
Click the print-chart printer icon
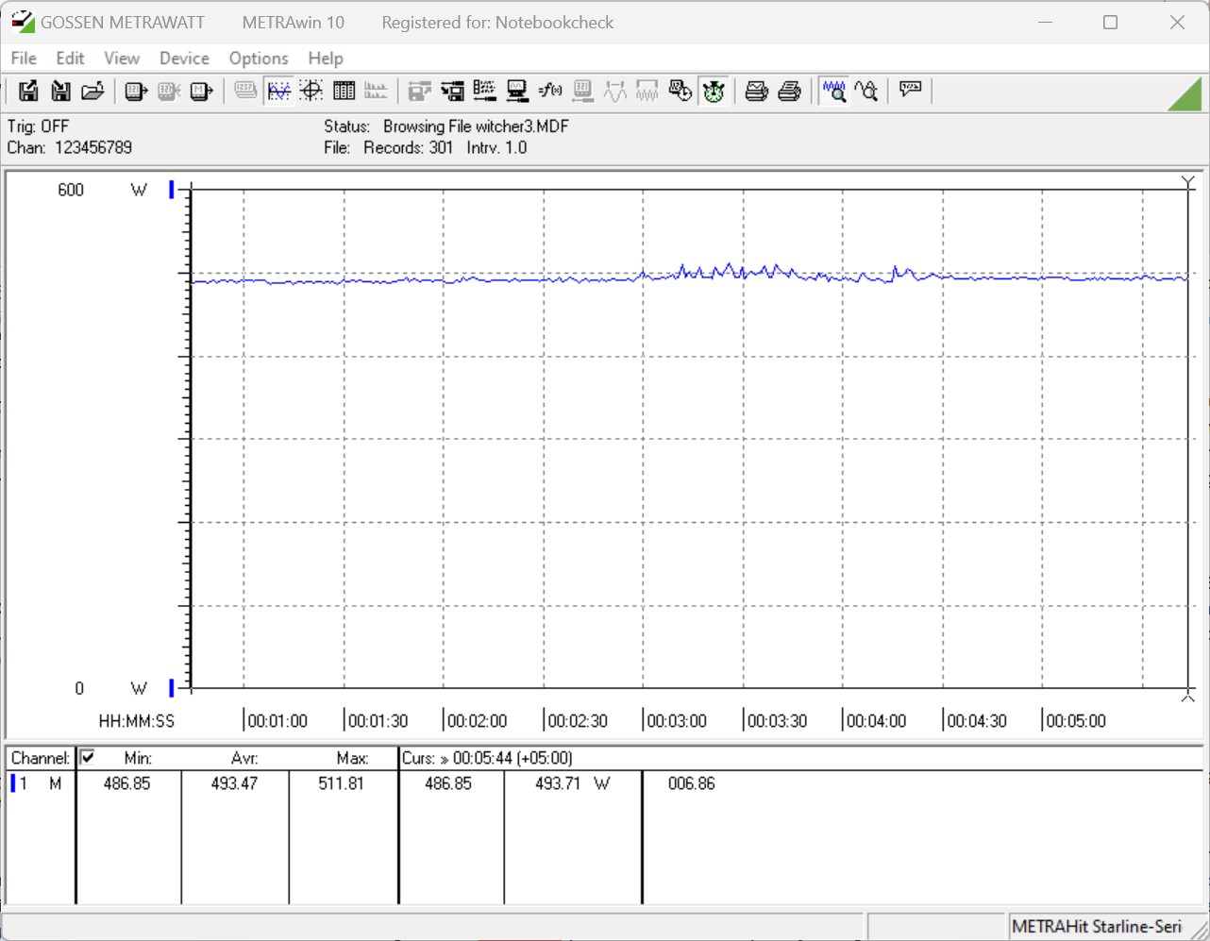[757, 91]
